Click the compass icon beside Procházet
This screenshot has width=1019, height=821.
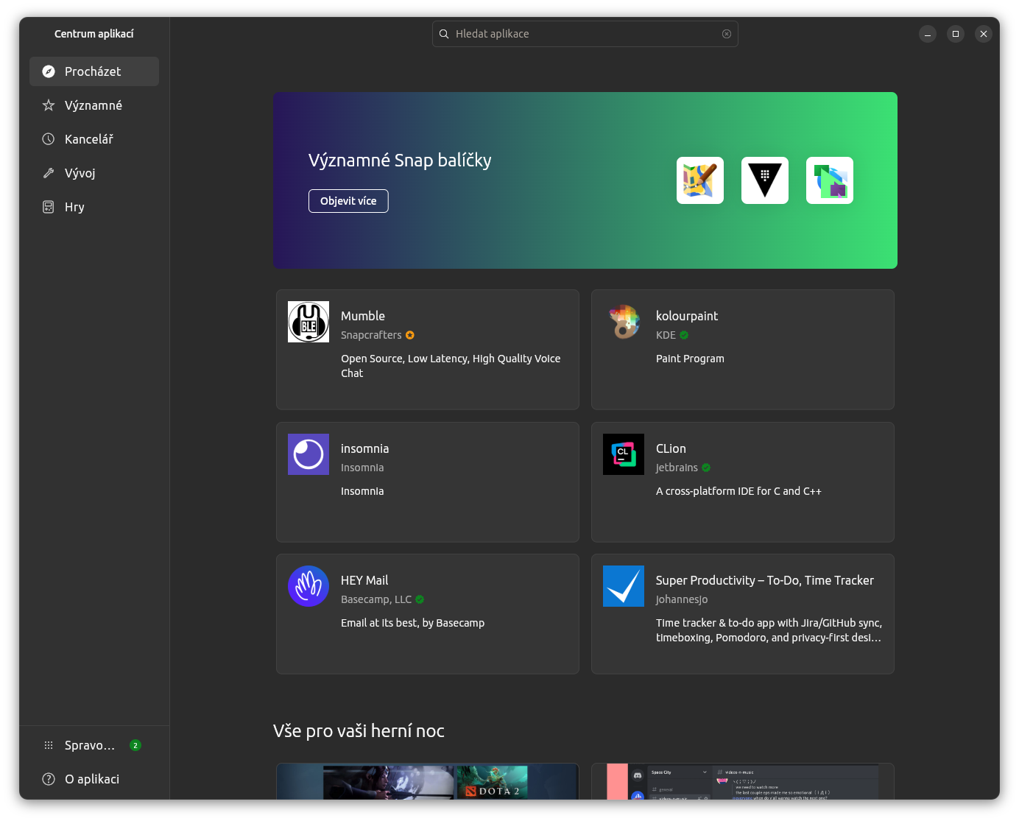coord(49,71)
